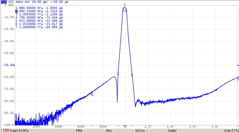The width and height of the screenshot is (239, 132).
Task: Click marker 5 on the rising passband edge
Action: (x=118, y=74)
